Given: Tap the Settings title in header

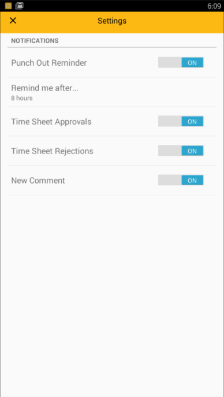Looking at the screenshot, I should click(x=112, y=21).
